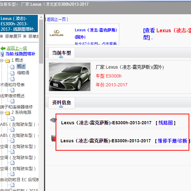Select 术语和符号表 tree item
This screenshot has height=191, width=191.
12,85
